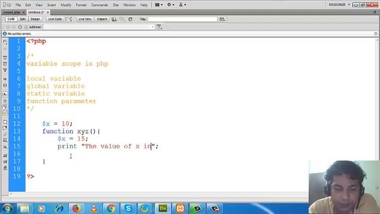
Task: Click the Refresh Design View icon
Action: (x=131, y=19)
